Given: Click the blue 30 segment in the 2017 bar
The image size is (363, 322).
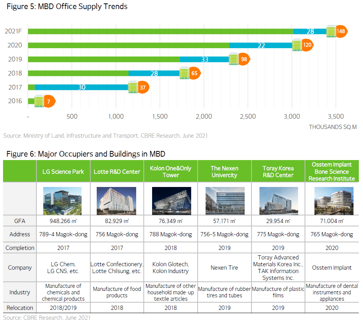Looking at the screenshot, I should click(82, 87).
